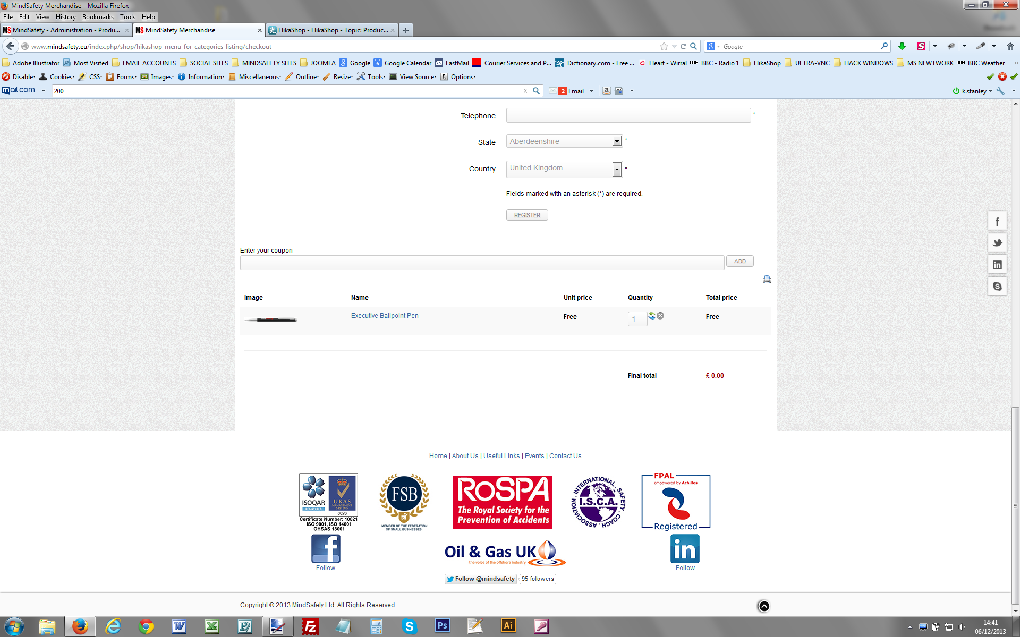This screenshot has width=1020, height=637.
Task: Open the Facebook side share button
Action: (997, 221)
